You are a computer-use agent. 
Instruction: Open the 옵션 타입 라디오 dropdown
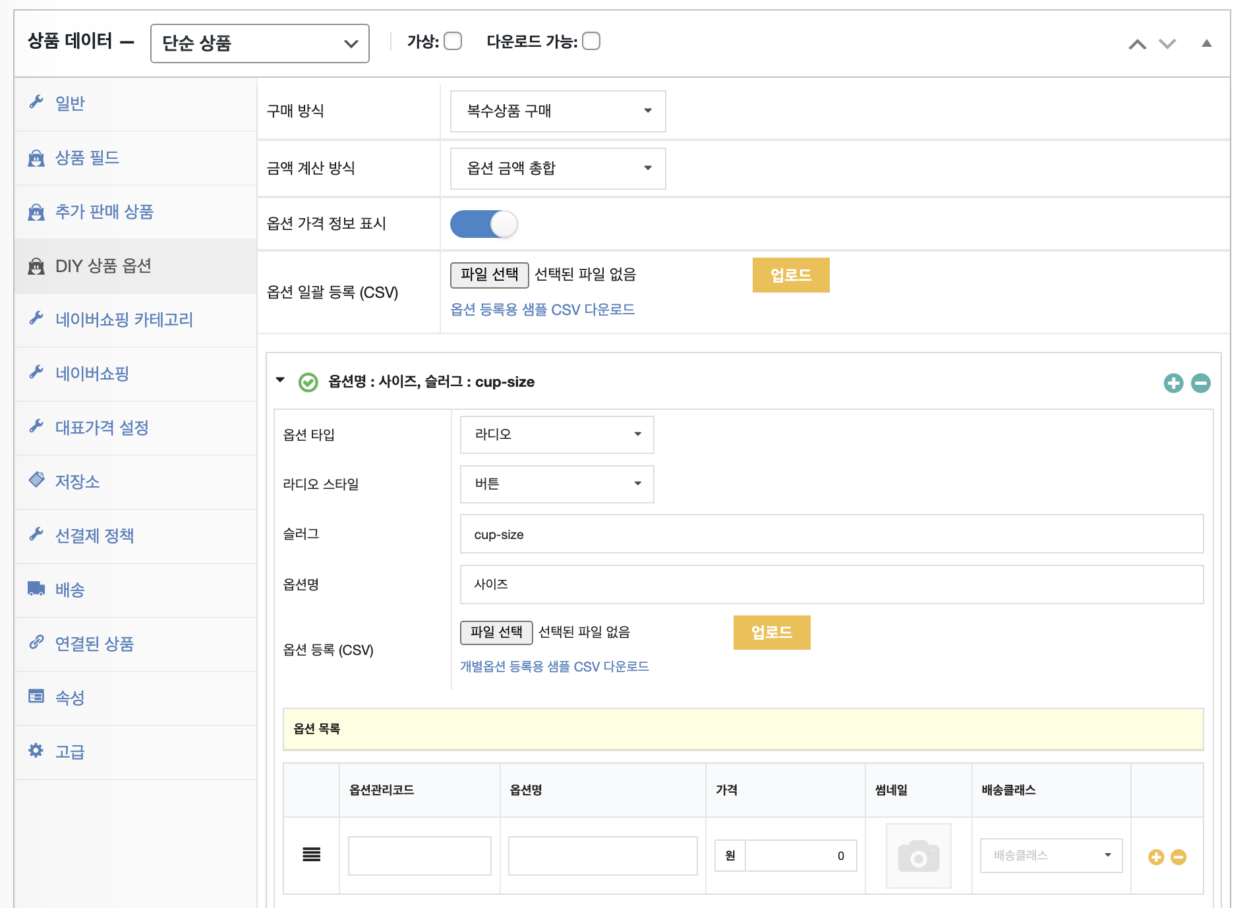[x=557, y=434]
